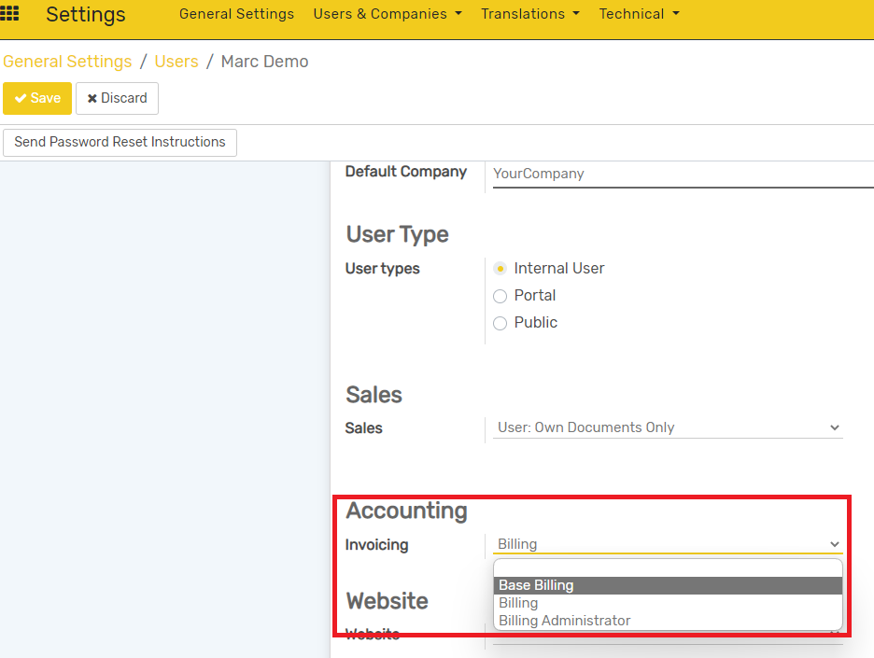874x658 pixels.
Task: Open the Technical menu
Action: (x=639, y=14)
